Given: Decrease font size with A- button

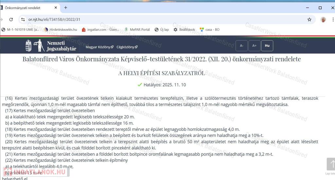Looking at the screenshot, I should coord(241,46).
